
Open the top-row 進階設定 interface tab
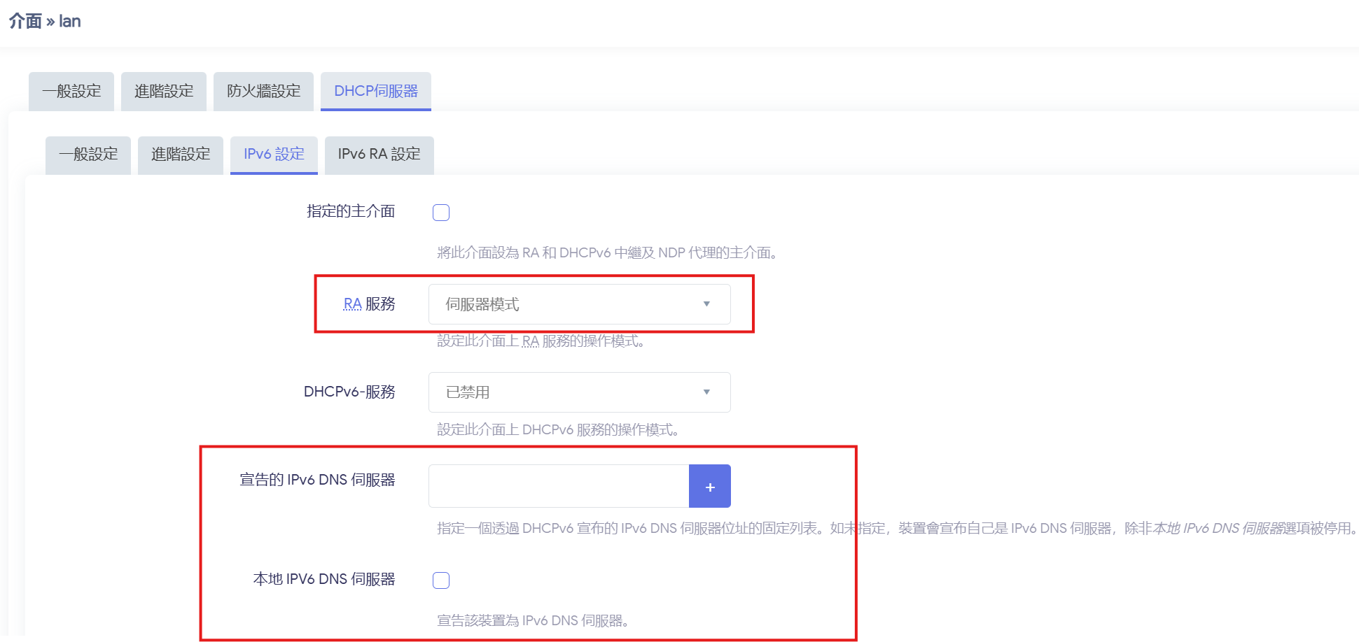164,92
